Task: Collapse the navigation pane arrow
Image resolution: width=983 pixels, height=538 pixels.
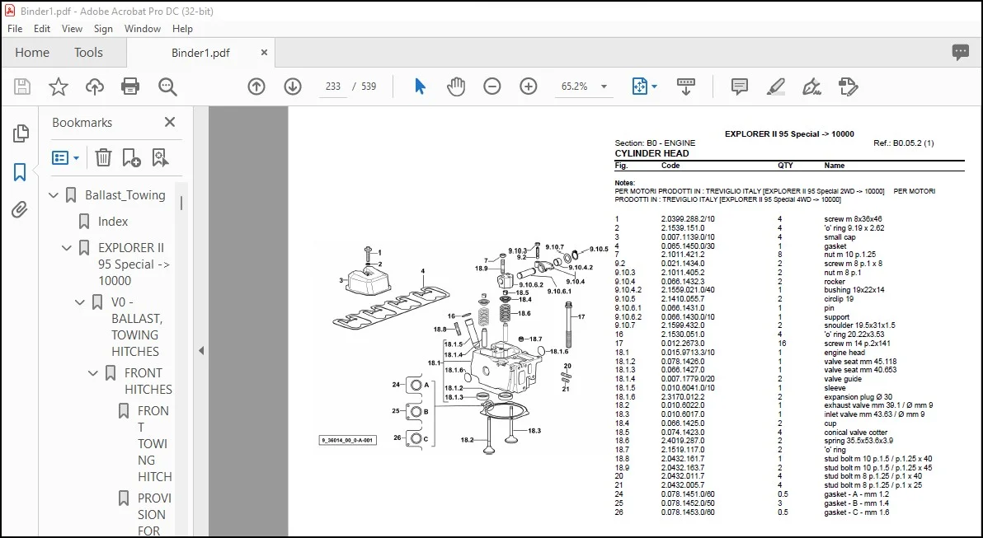Action: [201, 351]
